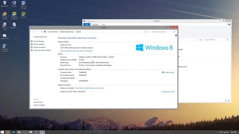The height and width of the screenshot is (134, 239).
Task: Open the Pulseway Manager desktop icon
Action: pyautogui.click(x=24, y=4)
